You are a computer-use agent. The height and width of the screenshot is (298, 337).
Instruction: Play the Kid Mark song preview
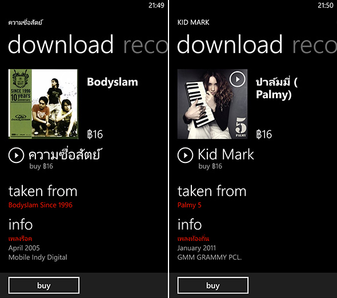pyautogui.click(x=185, y=155)
